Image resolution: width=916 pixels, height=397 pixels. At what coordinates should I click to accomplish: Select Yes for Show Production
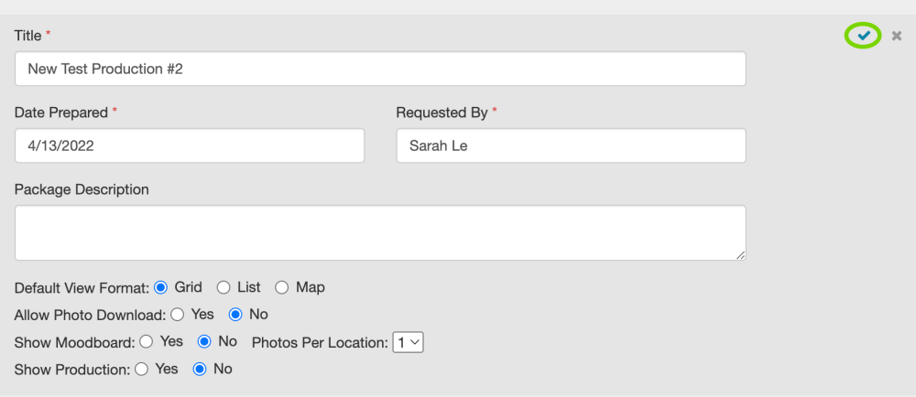141,370
